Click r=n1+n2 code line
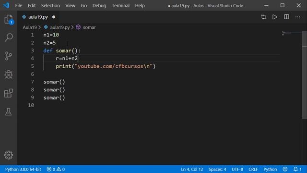This screenshot has width=307, height=173. point(67,58)
